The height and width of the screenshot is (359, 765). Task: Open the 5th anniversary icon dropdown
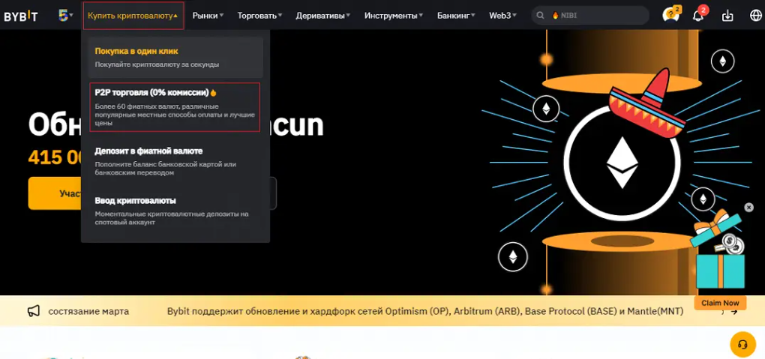(x=65, y=16)
